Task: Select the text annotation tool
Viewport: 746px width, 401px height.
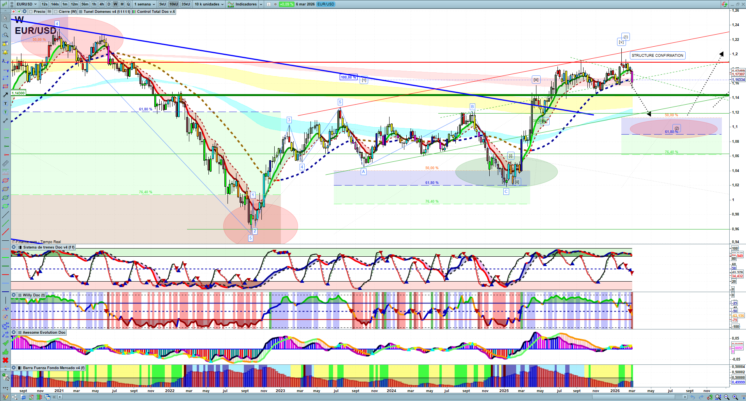Action: [x=5, y=103]
